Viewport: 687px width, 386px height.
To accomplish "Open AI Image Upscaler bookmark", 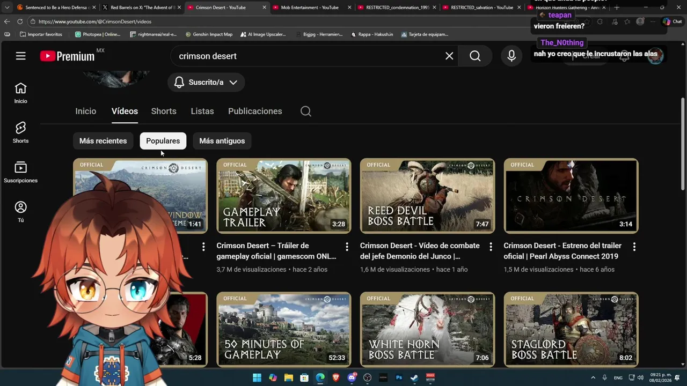I will [x=264, y=34].
